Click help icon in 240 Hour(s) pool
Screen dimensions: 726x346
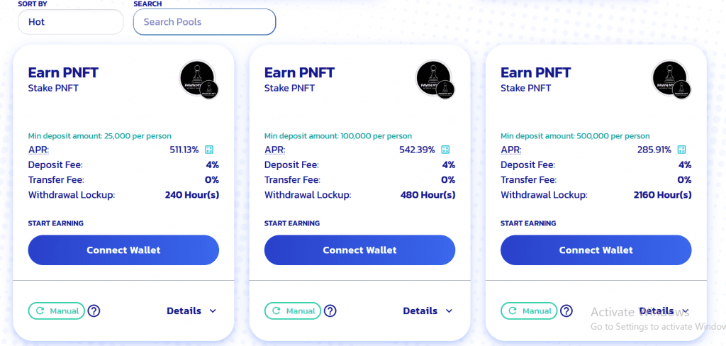pyautogui.click(x=94, y=311)
